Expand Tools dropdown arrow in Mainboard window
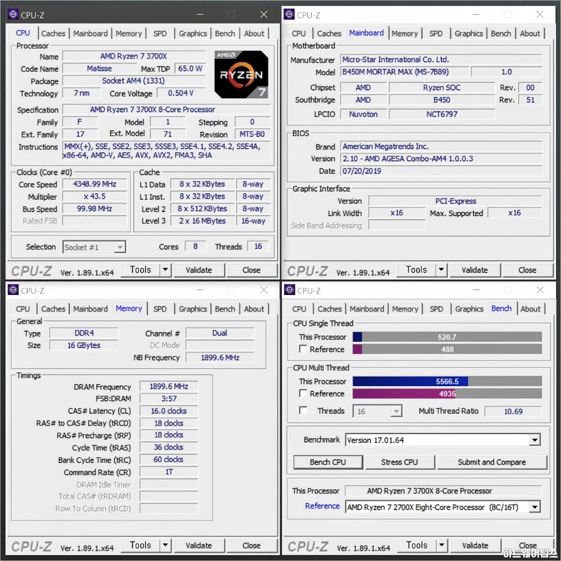This screenshot has height=561, width=561. [442, 270]
